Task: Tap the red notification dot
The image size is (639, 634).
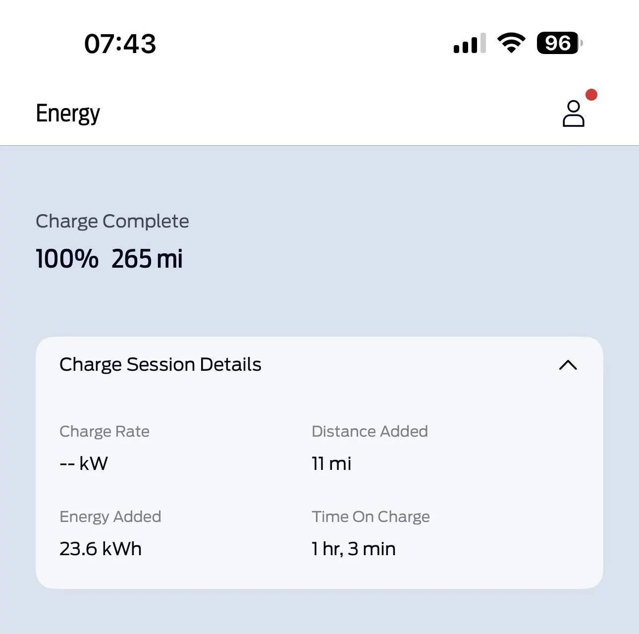Action: pos(591,95)
